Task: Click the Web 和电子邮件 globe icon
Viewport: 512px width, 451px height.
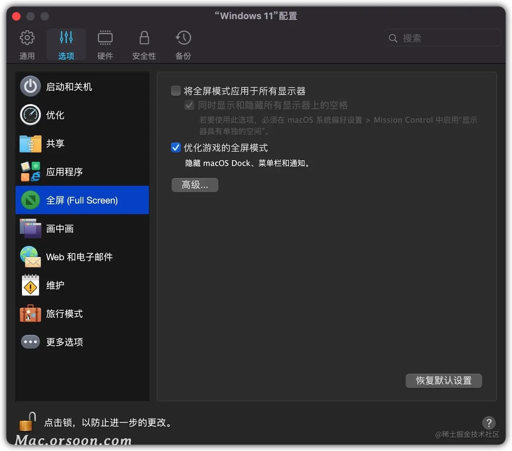Action: (x=30, y=257)
